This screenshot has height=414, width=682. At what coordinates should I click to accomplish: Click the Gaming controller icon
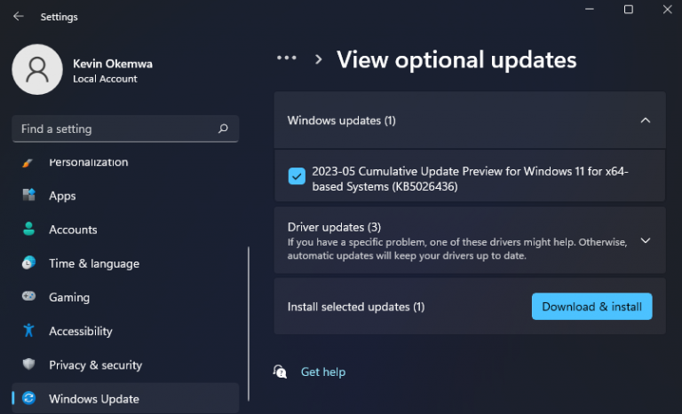click(x=28, y=296)
